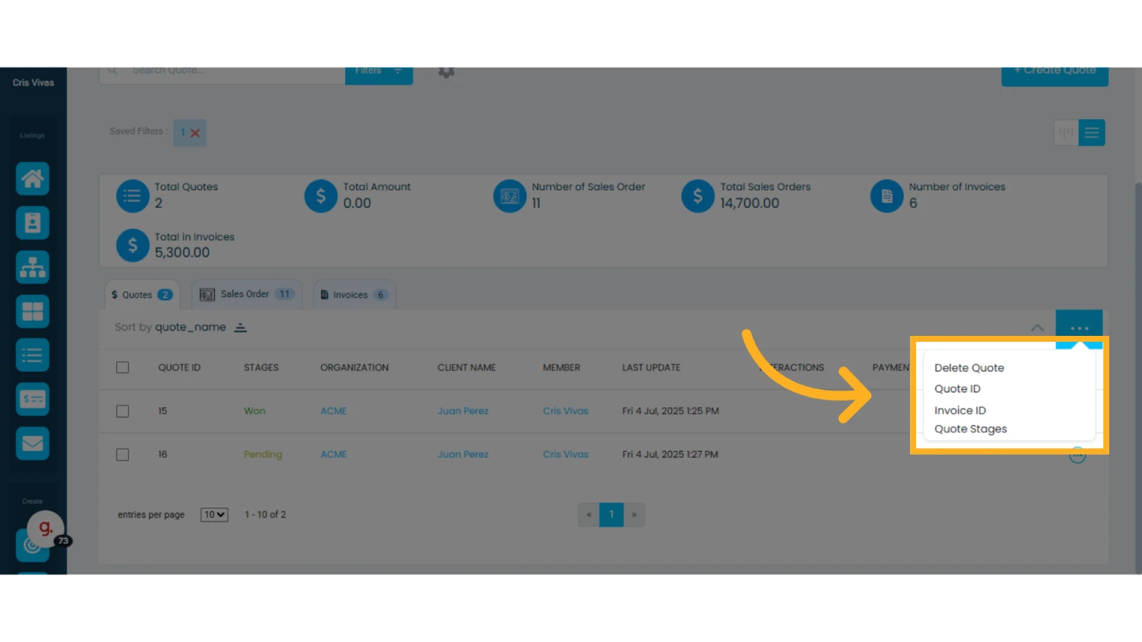
Task: Go to next page arrow
Action: 634,515
